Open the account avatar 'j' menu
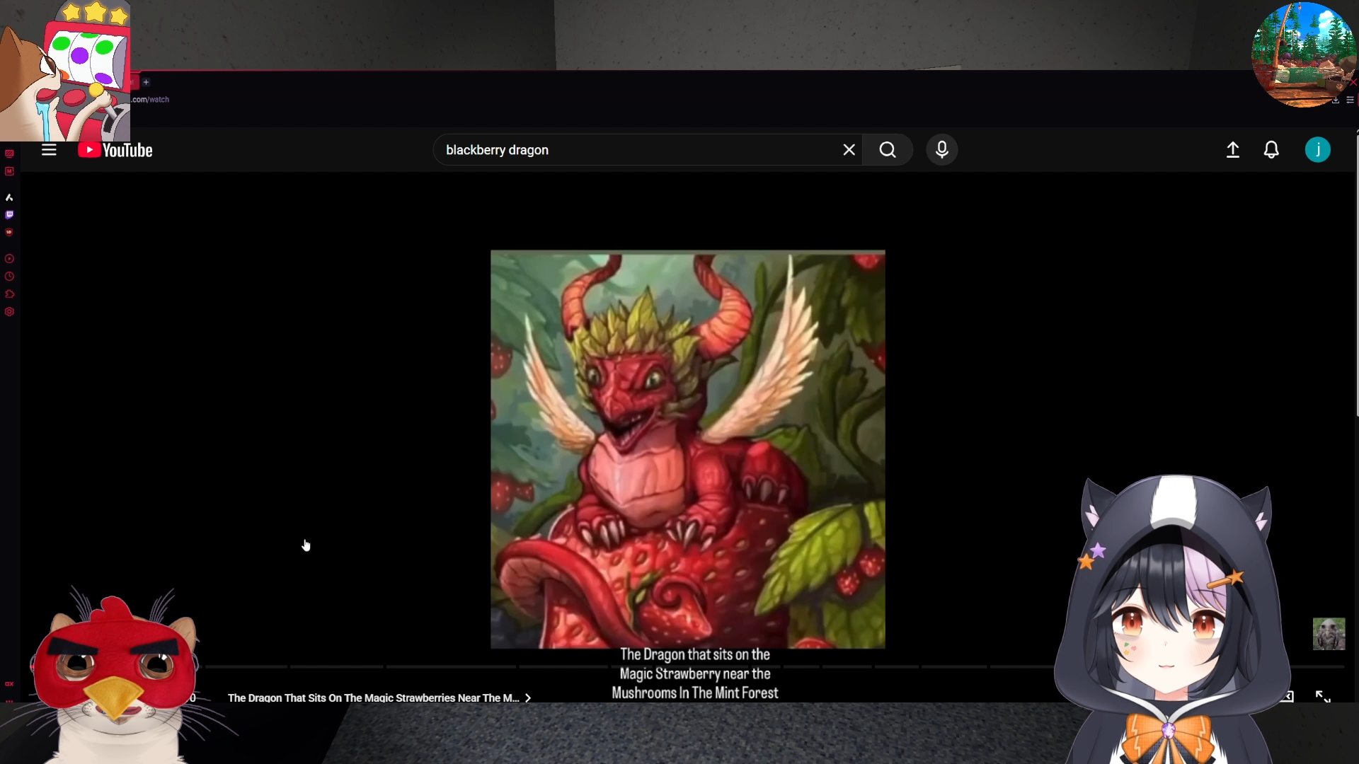This screenshot has width=1359, height=764. tap(1317, 150)
